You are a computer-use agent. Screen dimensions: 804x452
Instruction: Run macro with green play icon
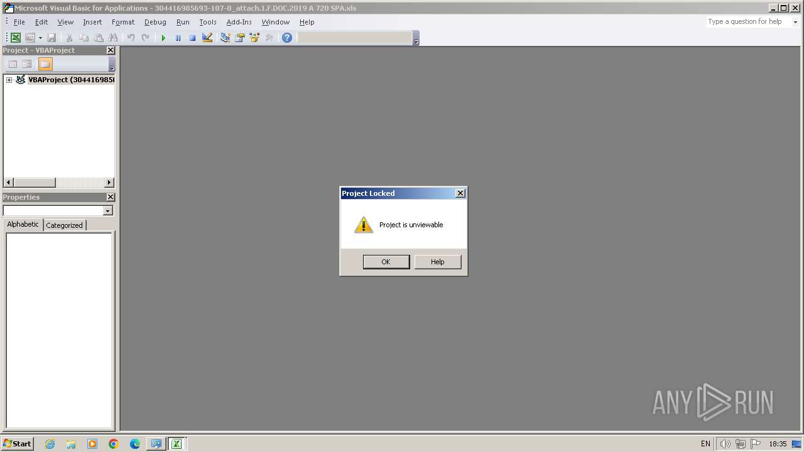[163, 38]
